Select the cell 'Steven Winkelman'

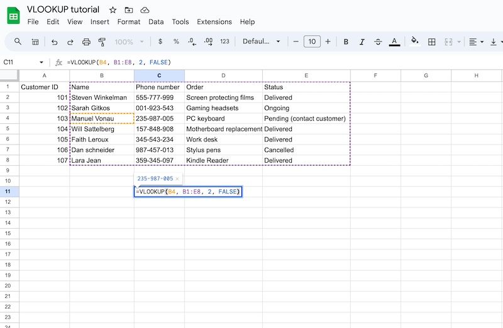click(x=102, y=97)
